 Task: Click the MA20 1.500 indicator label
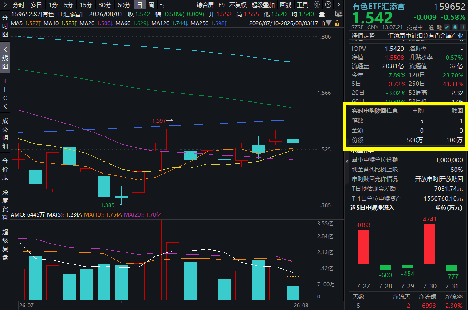point(96,23)
